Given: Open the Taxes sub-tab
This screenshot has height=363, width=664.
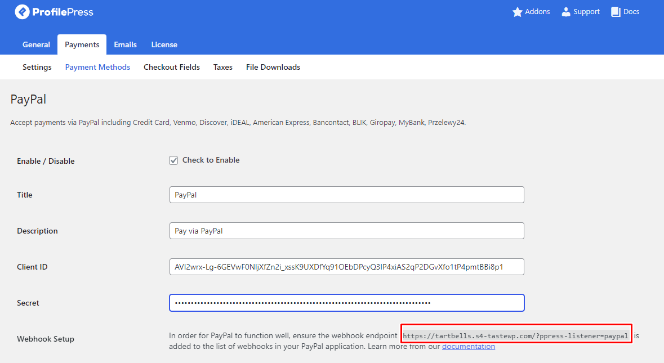Looking at the screenshot, I should (223, 68).
